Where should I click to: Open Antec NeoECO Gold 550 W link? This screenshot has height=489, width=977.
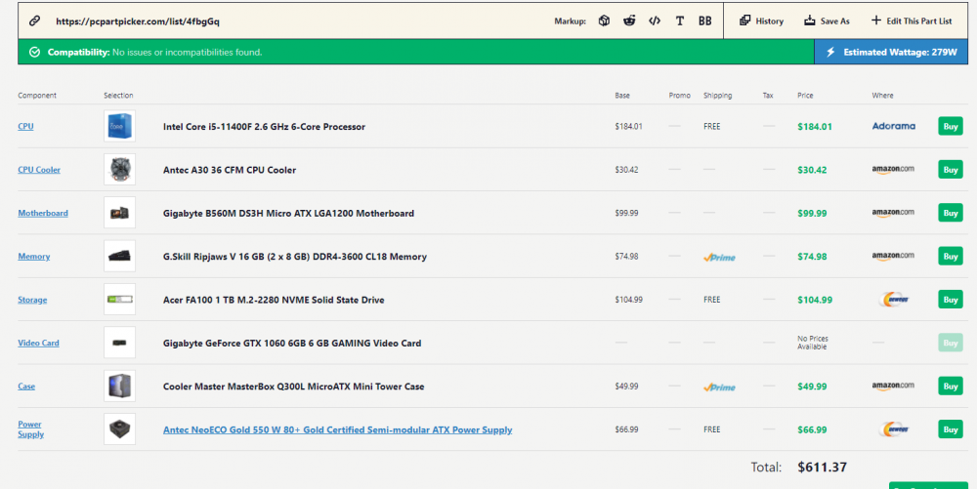[x=338, y=429]
